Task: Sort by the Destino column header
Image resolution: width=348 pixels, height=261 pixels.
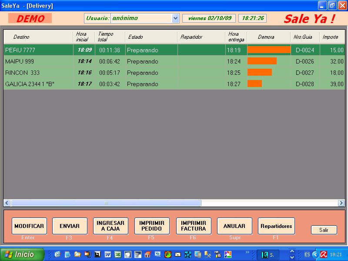Action: (x=38, y=37)
